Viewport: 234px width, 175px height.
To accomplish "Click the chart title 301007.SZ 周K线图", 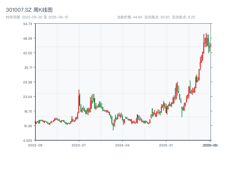I will [x=29, y=10].
